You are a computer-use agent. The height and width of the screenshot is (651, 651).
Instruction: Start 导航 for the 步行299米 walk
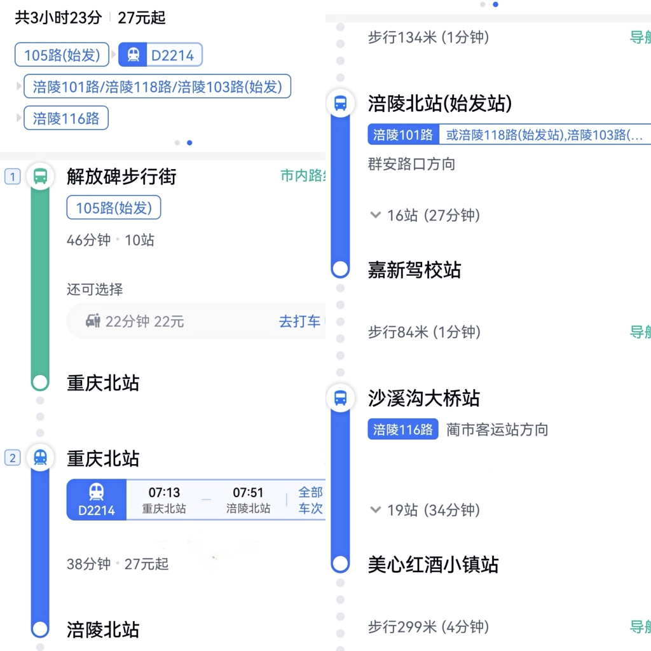point(639,627)
